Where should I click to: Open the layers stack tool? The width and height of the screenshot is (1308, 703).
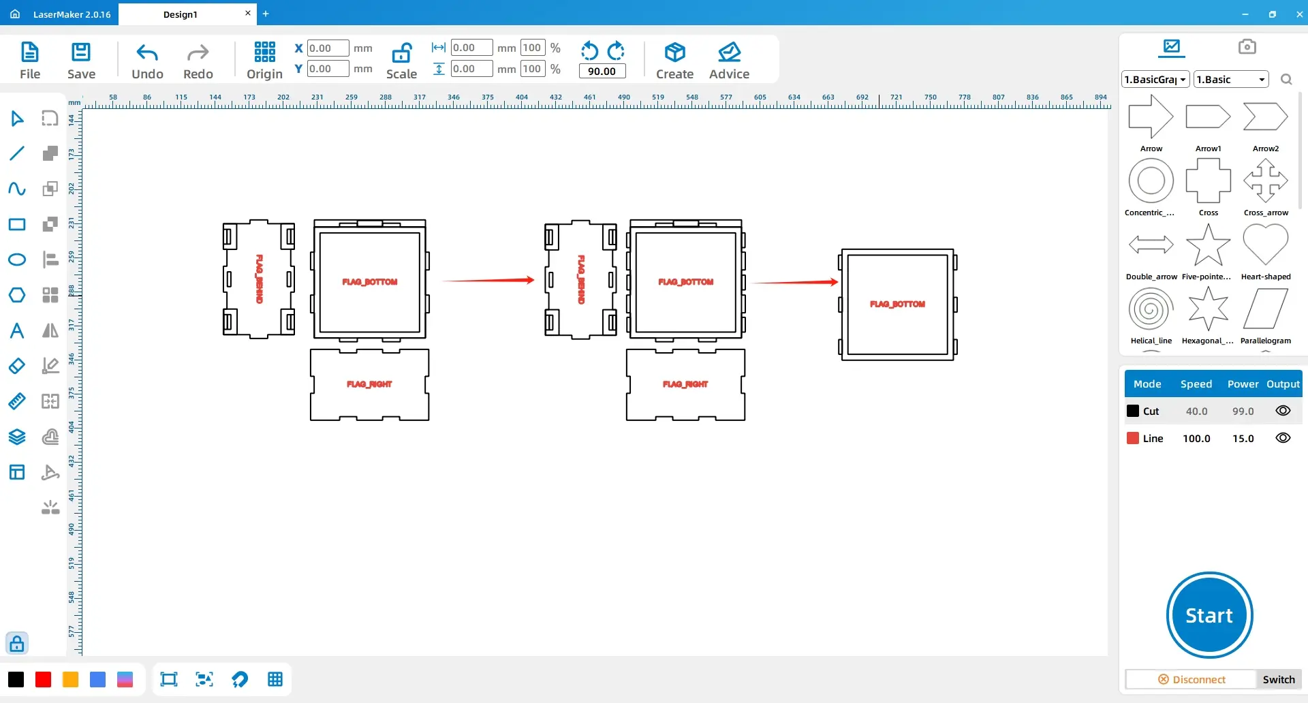(17, 437)
